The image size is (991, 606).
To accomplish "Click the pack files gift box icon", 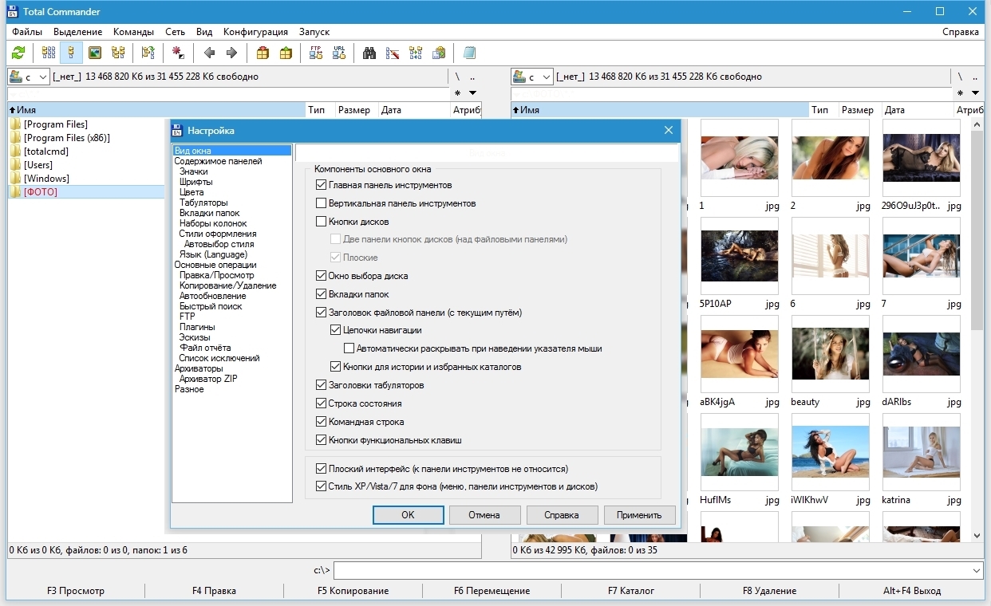I will coord(263,53).
